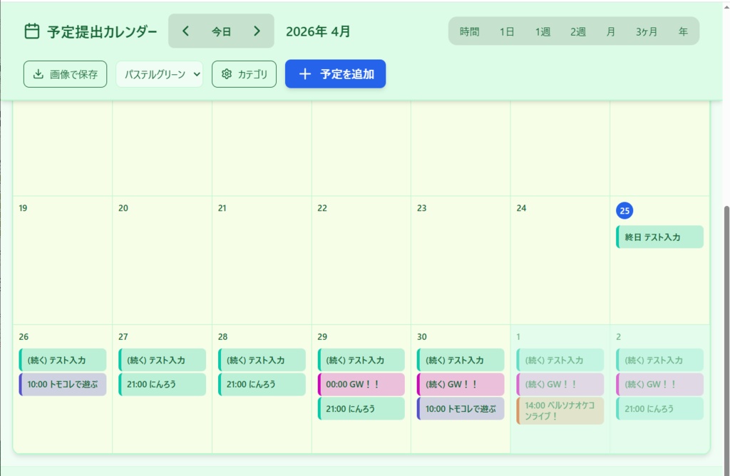Select date number 20
Viewport: 730px width, 476px height.
coord(123,208)
